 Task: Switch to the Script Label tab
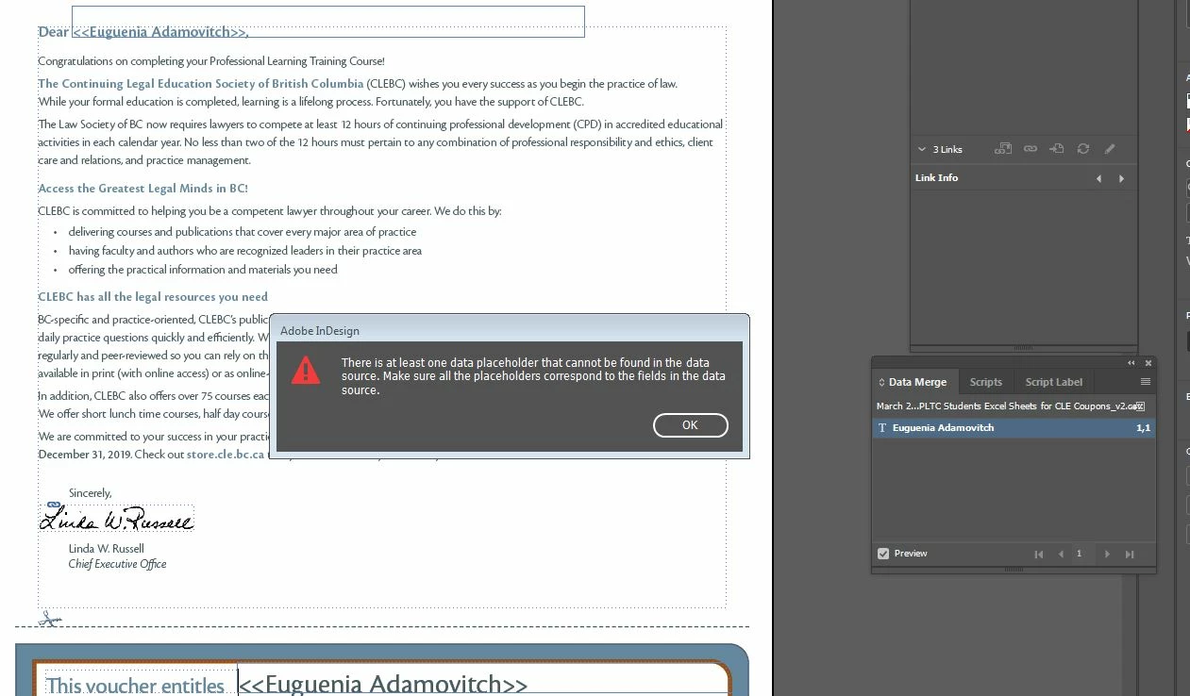(1053, 382)
